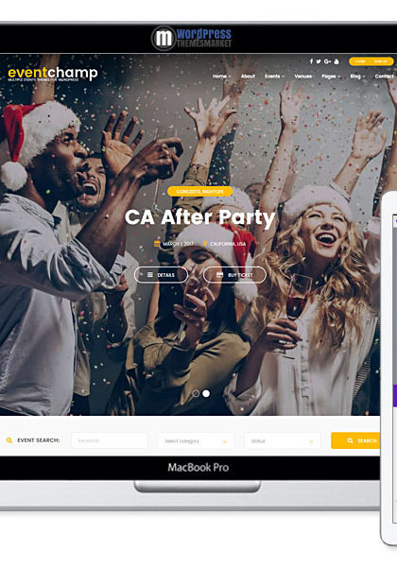Click the eventchamp logo
The height and width of the screenshot is (568, 397).
pyautogui.click(x=53, y=74)
